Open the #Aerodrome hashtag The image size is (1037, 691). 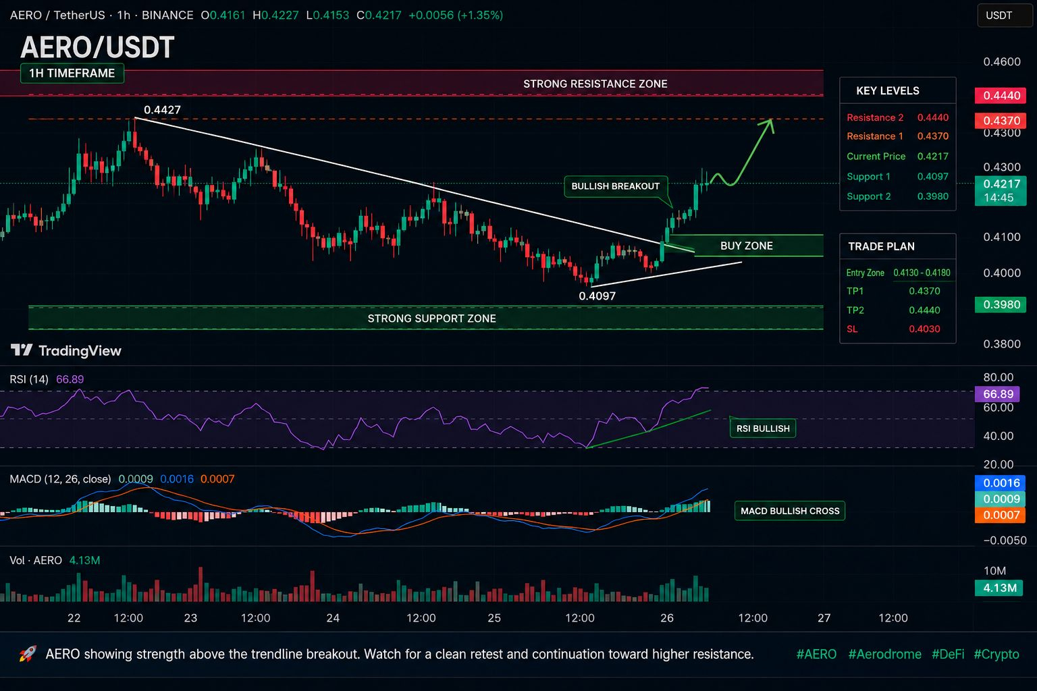coord(884,654)
